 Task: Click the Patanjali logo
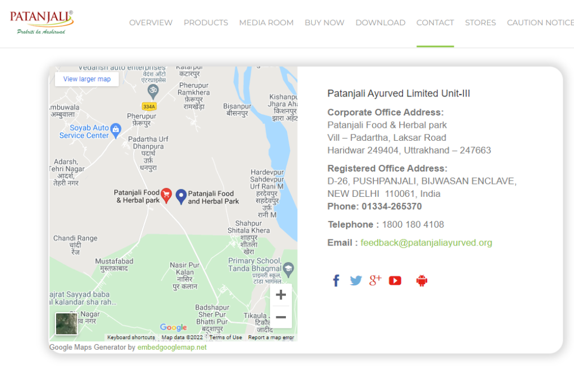click(x=41, y=22)
